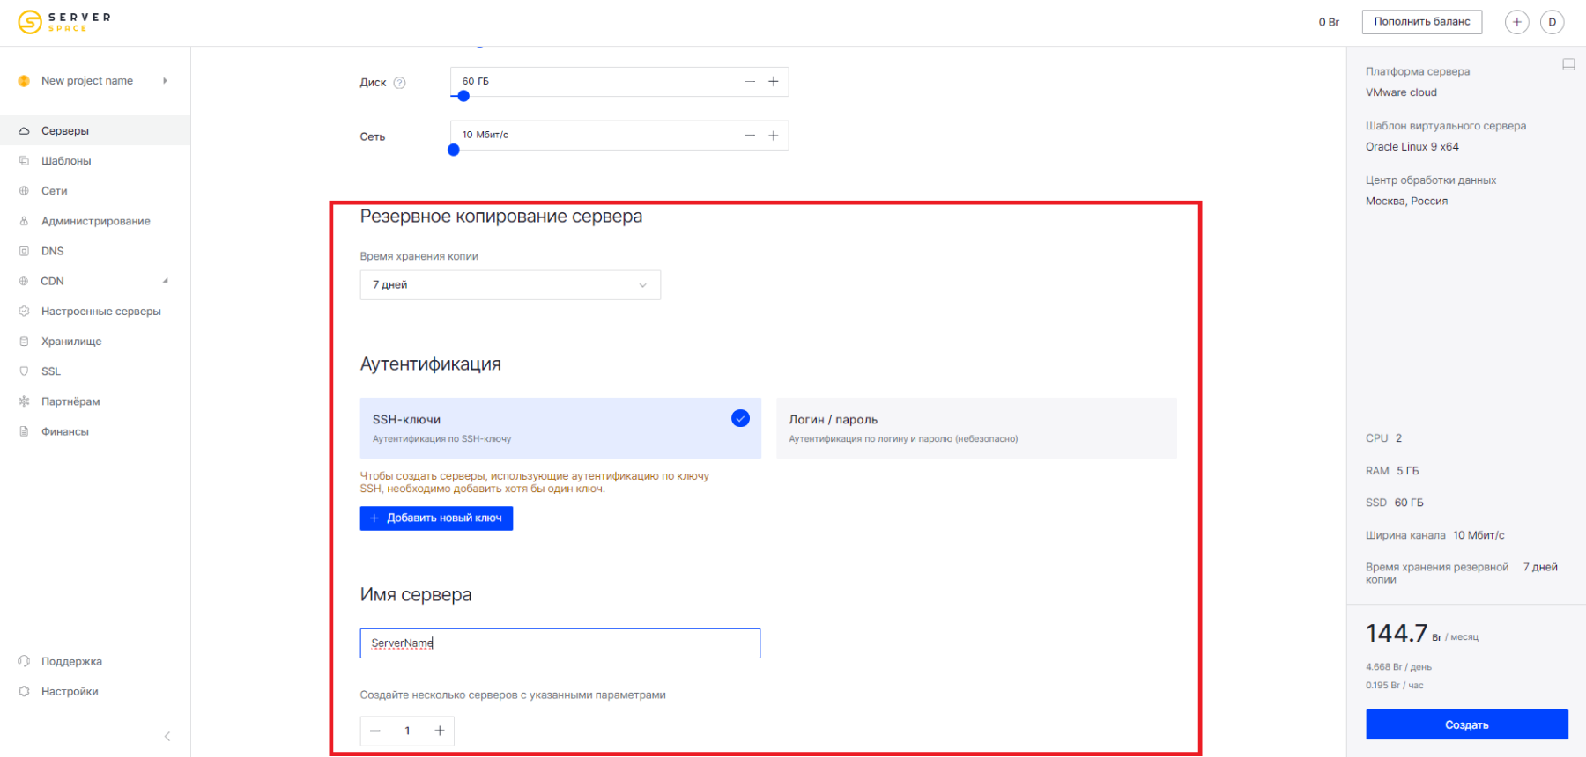
Task: Click the project icon beside New project name
Action: pyautogui.click(x=24, y=81)
